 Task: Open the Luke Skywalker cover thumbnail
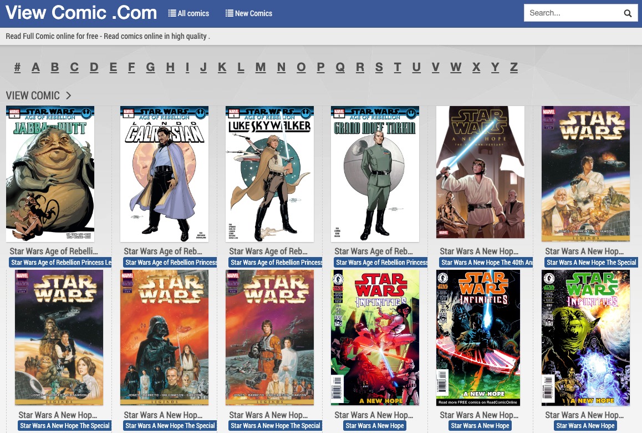point(269,174)
